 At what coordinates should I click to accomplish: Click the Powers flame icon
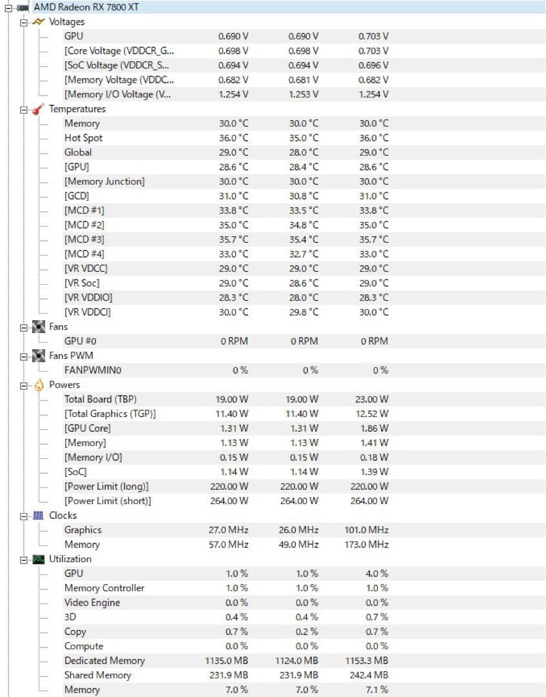[40, 385]
